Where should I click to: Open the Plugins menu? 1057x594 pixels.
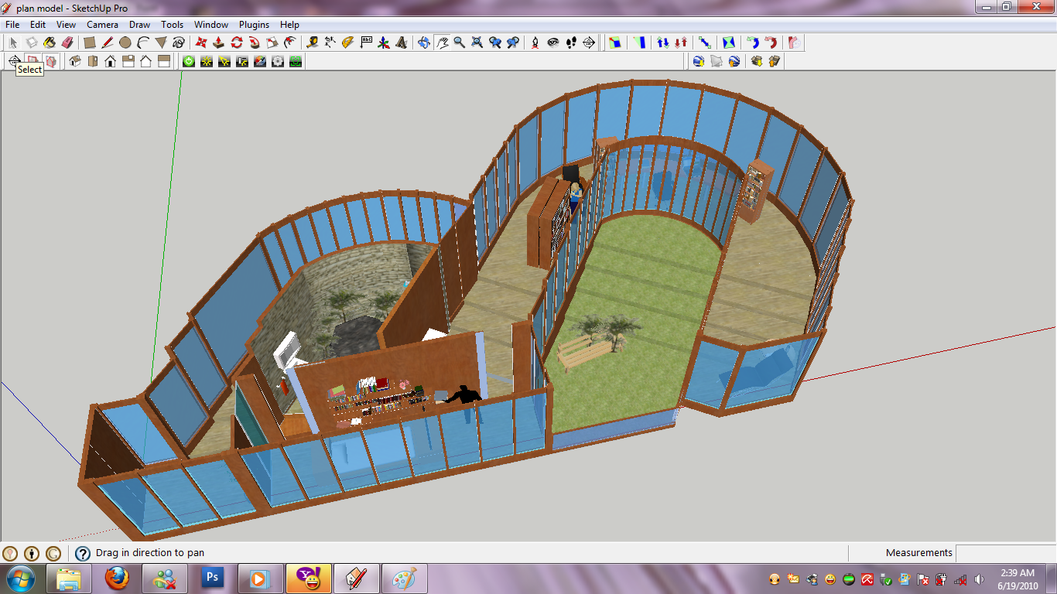(x=254, y=25)
